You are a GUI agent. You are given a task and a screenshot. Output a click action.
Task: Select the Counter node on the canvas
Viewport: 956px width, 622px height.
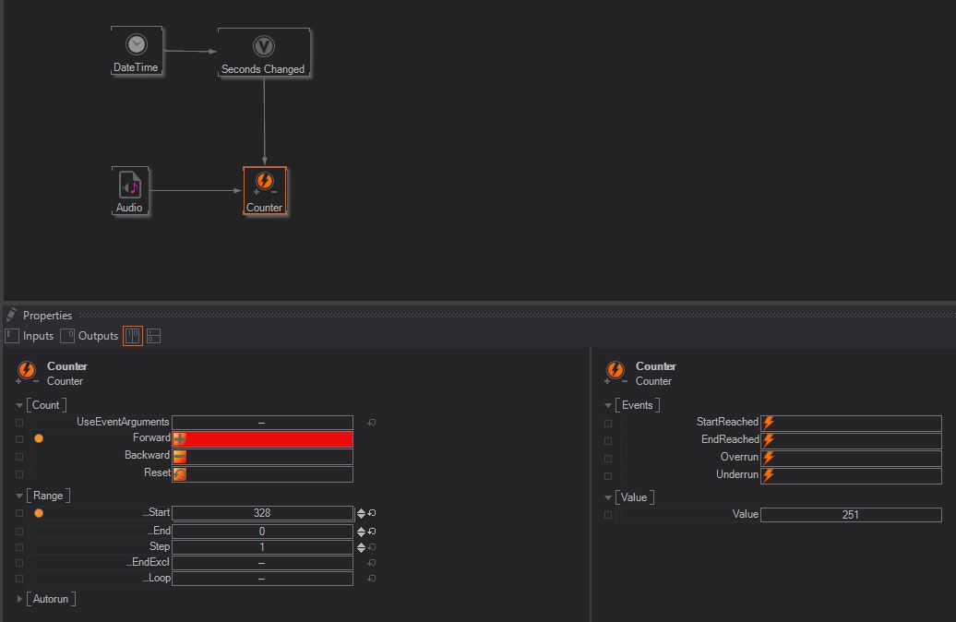(264, 191)
